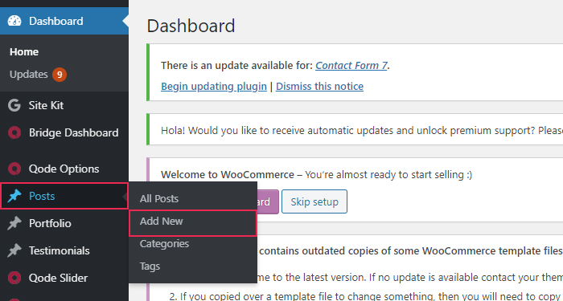This screenshot has height=301, width=563.
Task: Click the purple WooCommerce setup wizard button
Action: coord(268,201)
